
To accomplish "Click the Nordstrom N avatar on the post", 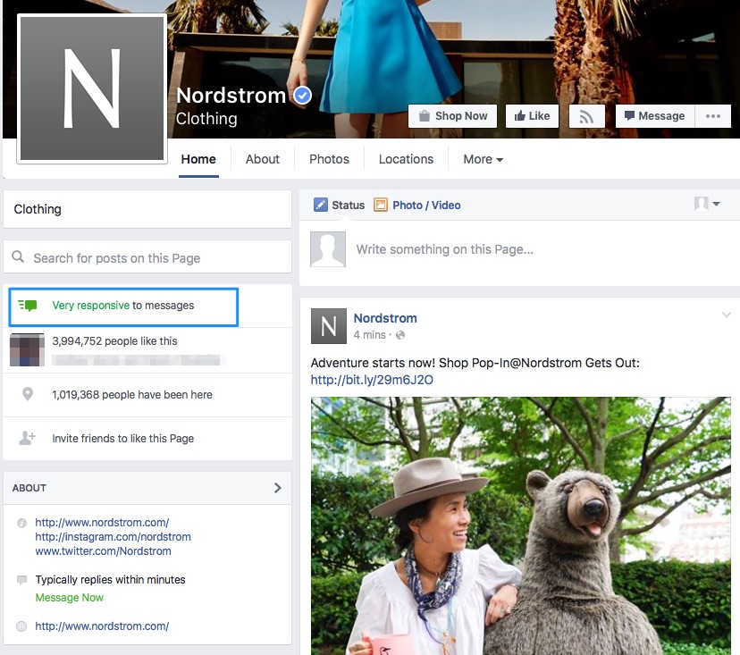I will (x=329, y=326).
